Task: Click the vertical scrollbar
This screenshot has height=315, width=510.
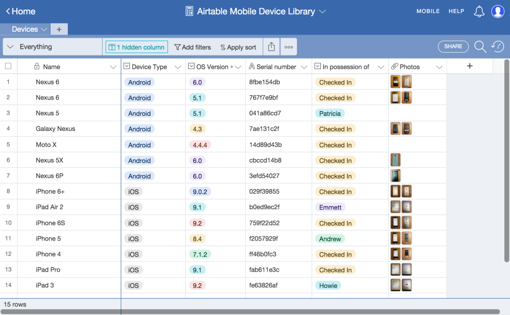Action: tap(506, 161)
